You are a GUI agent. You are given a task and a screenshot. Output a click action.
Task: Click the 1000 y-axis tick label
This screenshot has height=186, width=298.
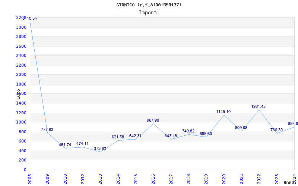(22, 122)
